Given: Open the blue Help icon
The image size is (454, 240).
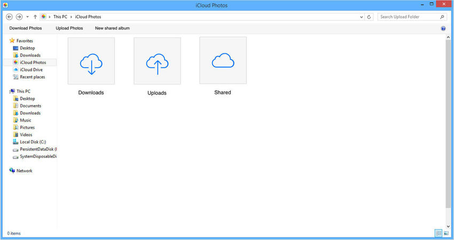Looking at the screenshot, I should (443, 28).
